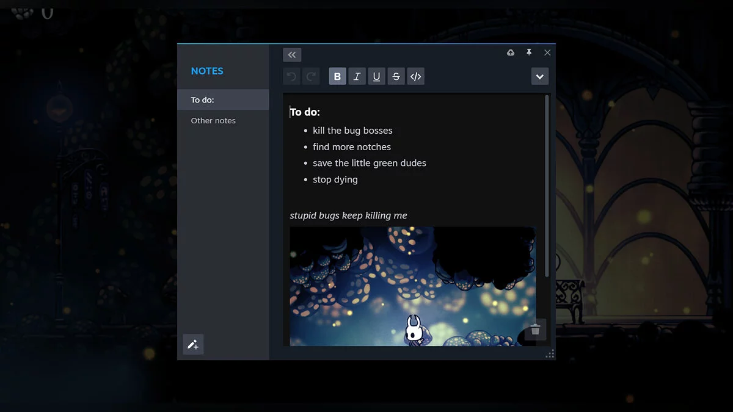
Task: Click the embedded Hollow Knight screenshot
Action: click(413, 286)
